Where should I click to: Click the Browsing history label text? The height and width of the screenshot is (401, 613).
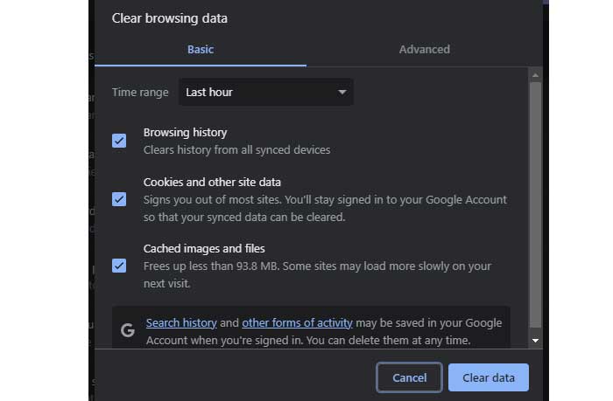coord(185,133)
